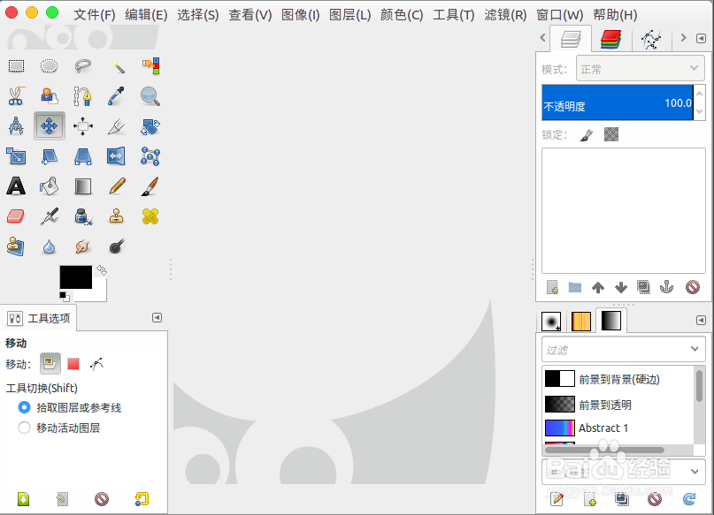The height and width of the screenshot is (515, 714).
Task: Select the Dodge/Burn tool
Action: (x=117, y=246)
